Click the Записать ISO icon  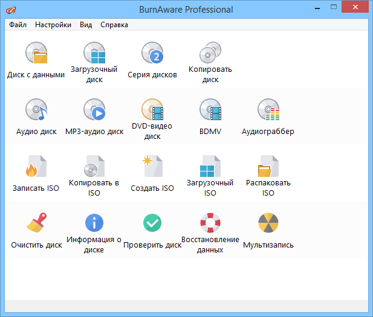point(36,167)
